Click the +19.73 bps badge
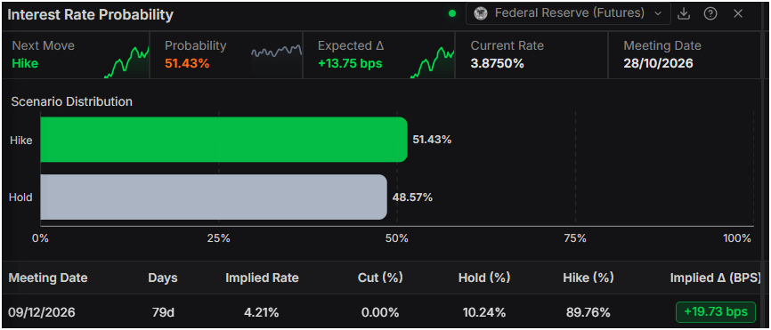Screen dimensions: 771x330 (716, 312)
